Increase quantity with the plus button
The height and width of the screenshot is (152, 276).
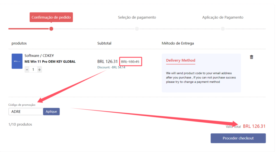39,70
